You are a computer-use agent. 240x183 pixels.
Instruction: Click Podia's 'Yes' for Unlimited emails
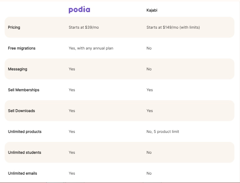tap(72, 173)
